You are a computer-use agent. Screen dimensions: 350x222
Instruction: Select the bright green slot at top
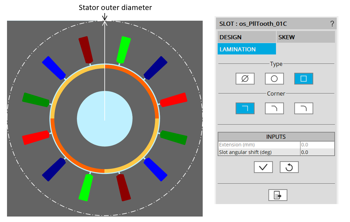click(124, 49)
